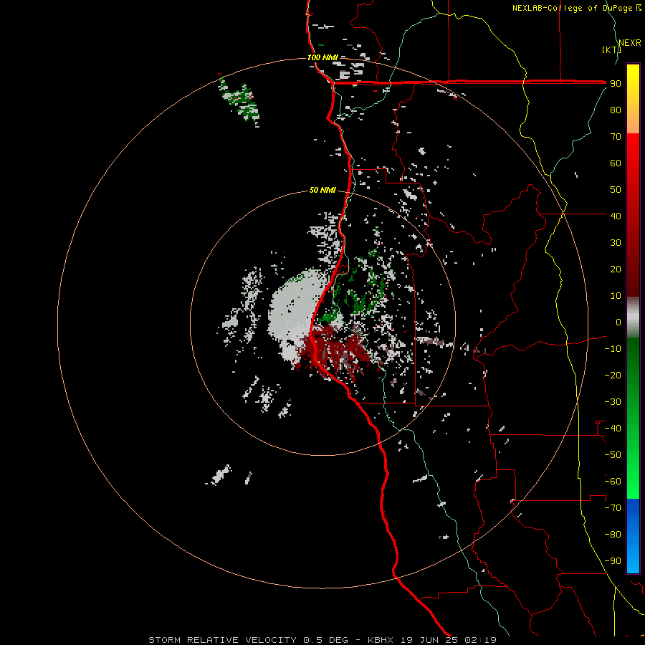Click the STORM RELATIVE VELOCITY footer title

click(223, 640)
